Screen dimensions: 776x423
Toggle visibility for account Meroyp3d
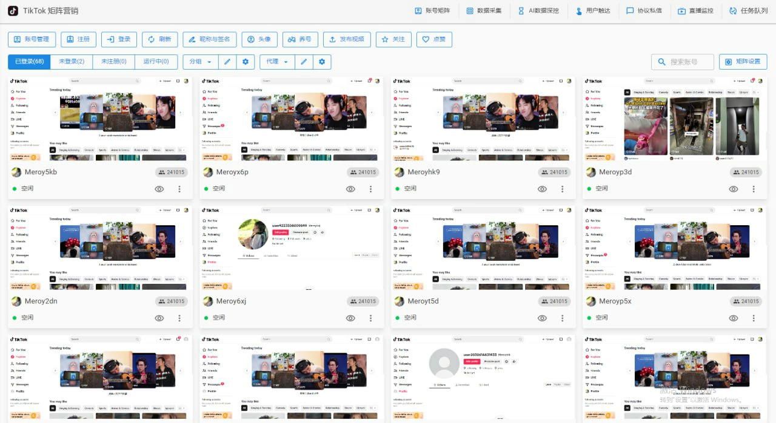tap(734, 189)
